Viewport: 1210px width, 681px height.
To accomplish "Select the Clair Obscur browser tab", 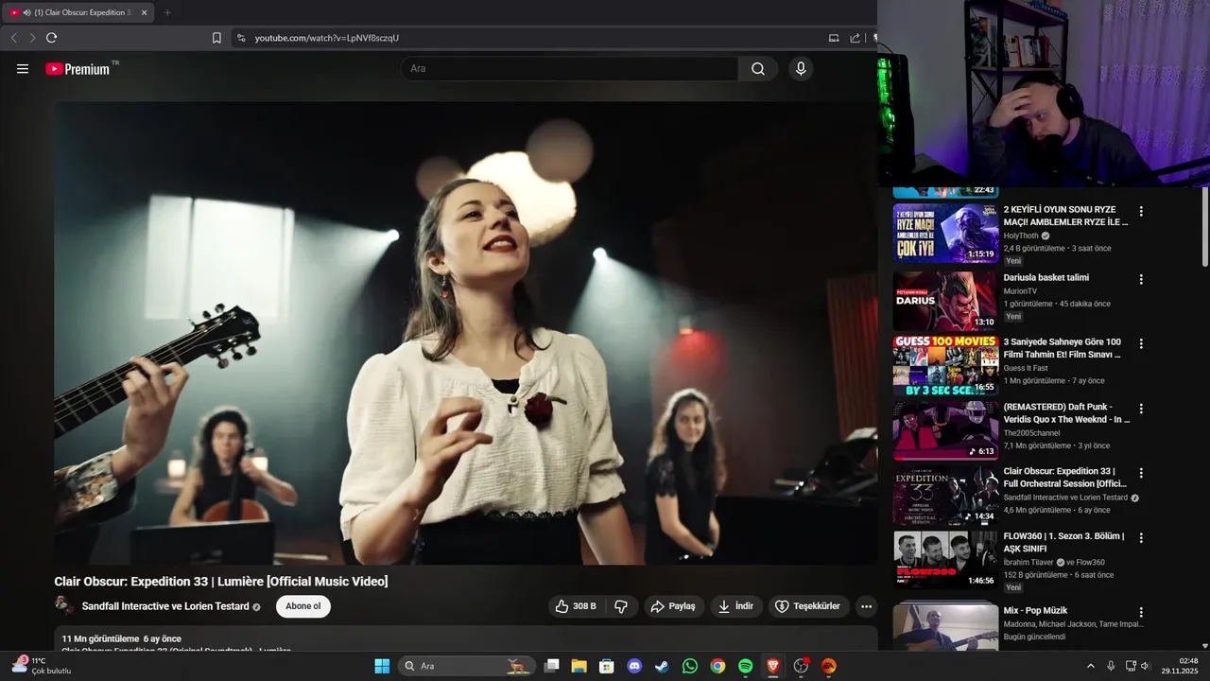I will pyautogui.click(x=78, y=12).
